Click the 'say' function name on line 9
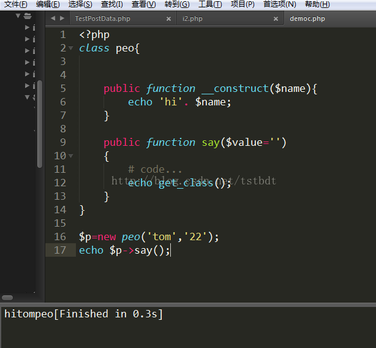Viewport: 376px width, 348px height. point(211,143)
